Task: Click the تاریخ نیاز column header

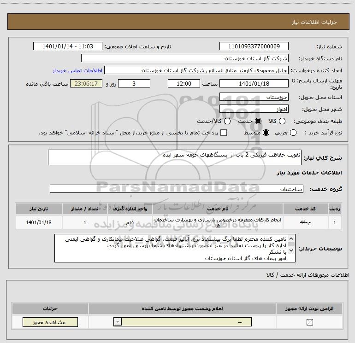Action: (x=39, y=209)
